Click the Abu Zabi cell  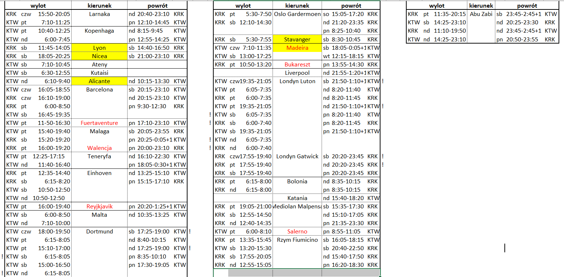click(x=481, y=14)
